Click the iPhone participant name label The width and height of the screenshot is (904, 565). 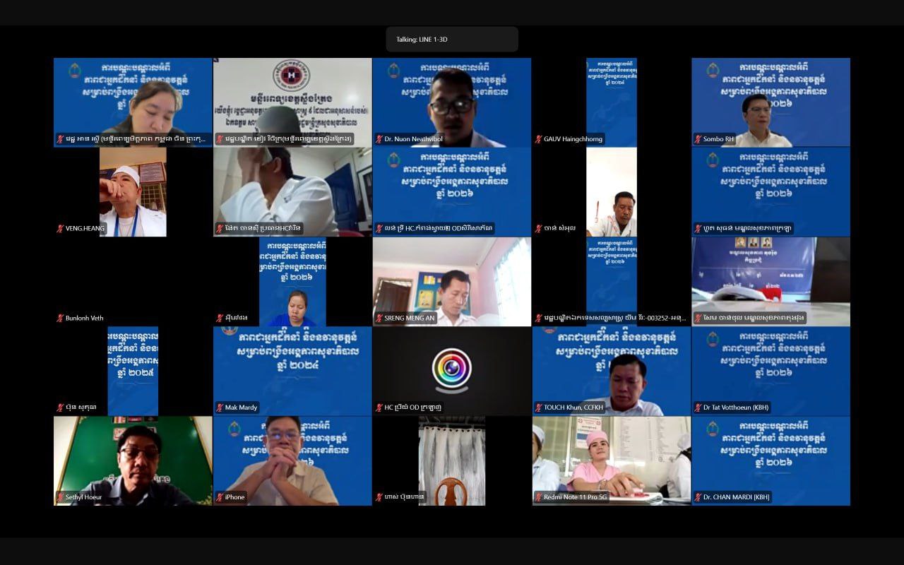(x=234, y=497)
